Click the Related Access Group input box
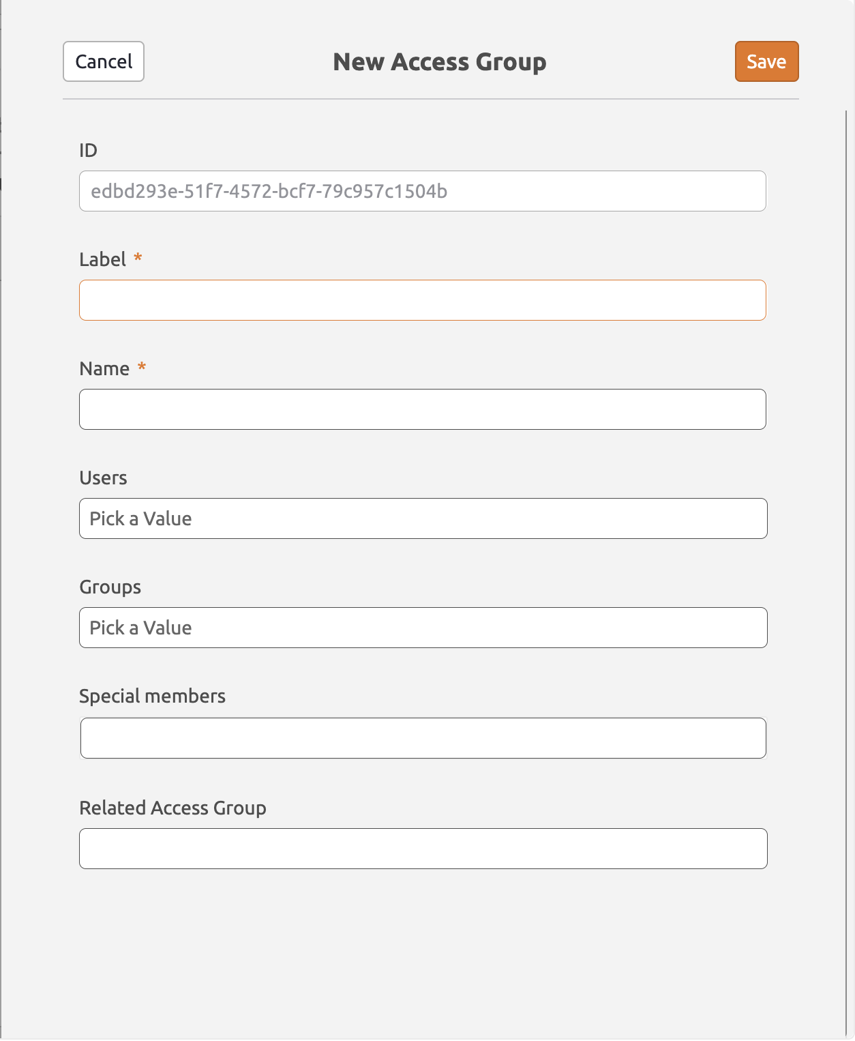Viewport: 855px width, 1041px height. pyautogui.click(x=423, y=848)
